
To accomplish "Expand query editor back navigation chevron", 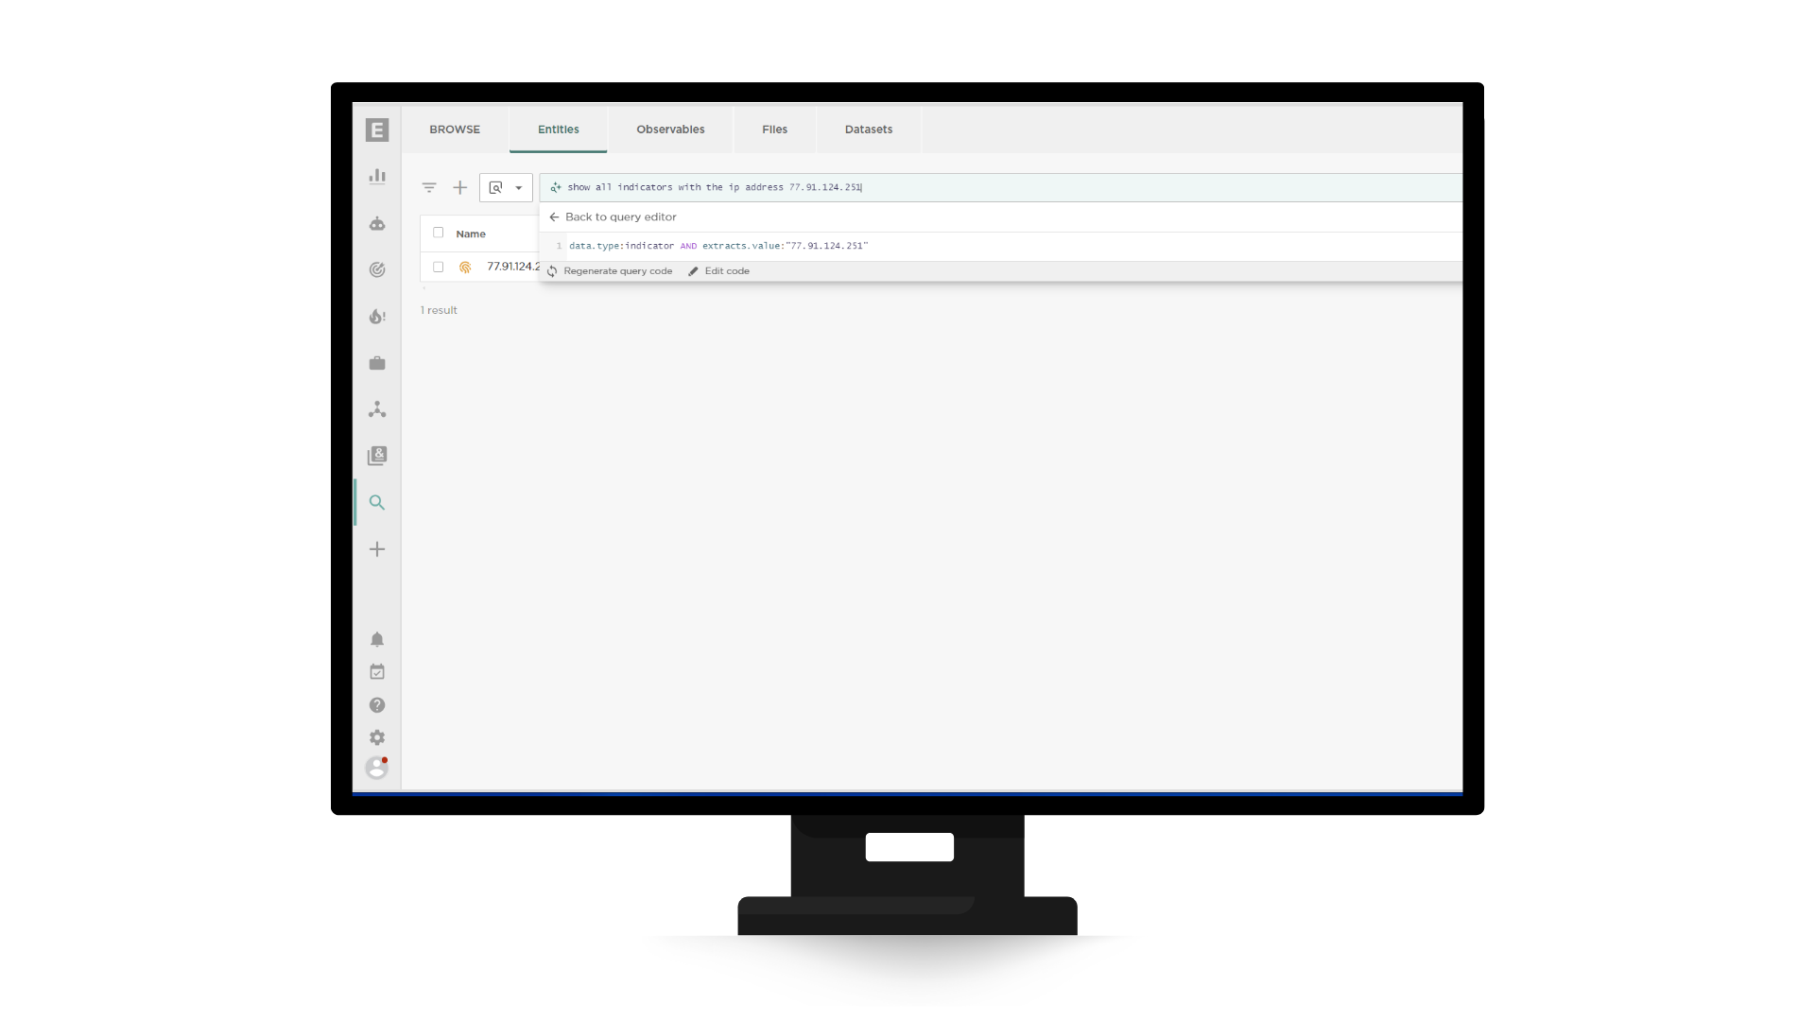I will [553, 216].
